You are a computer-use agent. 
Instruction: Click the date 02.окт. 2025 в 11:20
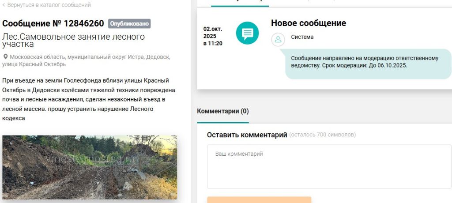(x=212, y=36)
